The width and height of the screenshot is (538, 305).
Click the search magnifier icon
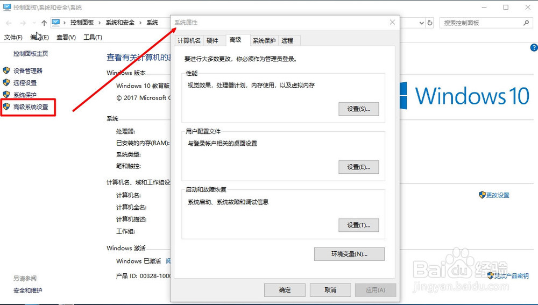tap(526, 23)
